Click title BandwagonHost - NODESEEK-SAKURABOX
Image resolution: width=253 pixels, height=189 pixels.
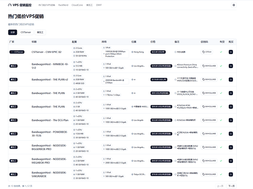point(49,175)
